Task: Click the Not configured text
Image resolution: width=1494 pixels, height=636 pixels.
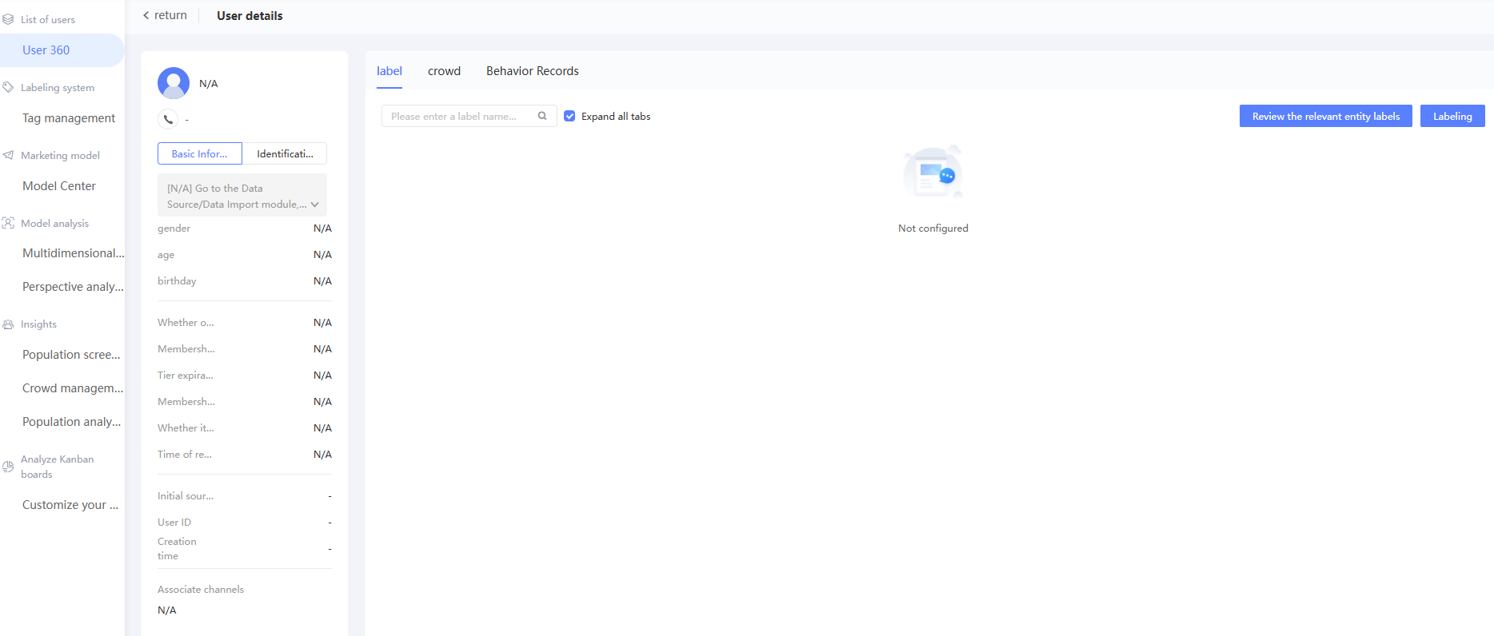Action: 933,229
